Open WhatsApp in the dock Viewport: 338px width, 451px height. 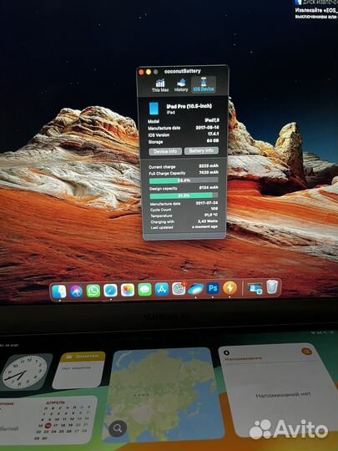pos(93,291)
